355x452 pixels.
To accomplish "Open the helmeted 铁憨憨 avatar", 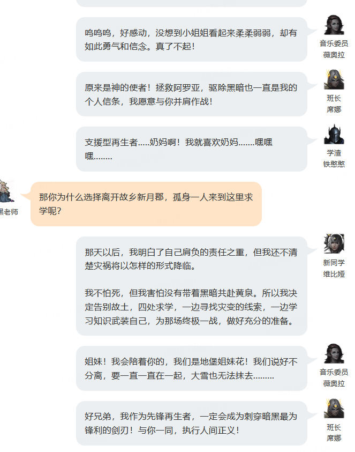I will 334,135.
